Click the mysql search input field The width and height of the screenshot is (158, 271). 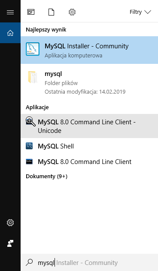pos(89,262)
